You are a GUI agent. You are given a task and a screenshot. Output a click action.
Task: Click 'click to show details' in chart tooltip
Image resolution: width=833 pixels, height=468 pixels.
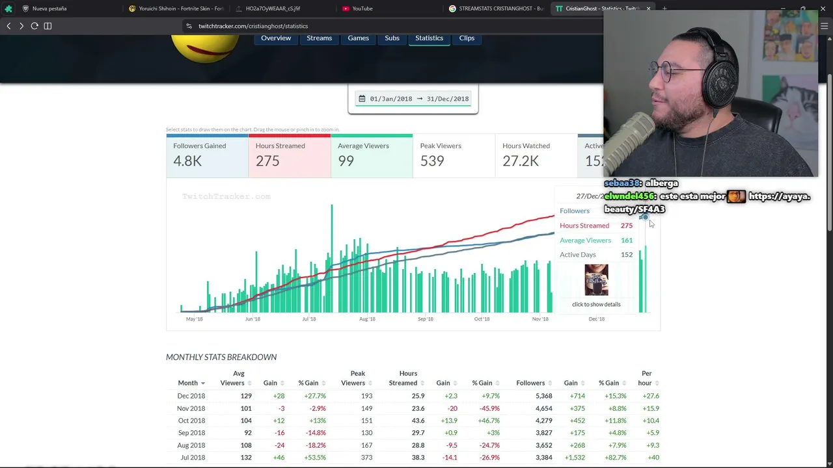tap(596, 304)
